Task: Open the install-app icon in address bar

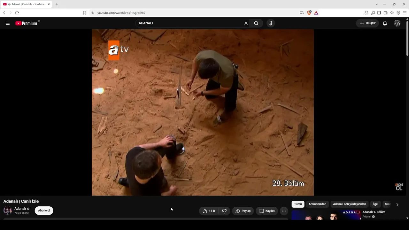Action: click(x=302, y=13)
